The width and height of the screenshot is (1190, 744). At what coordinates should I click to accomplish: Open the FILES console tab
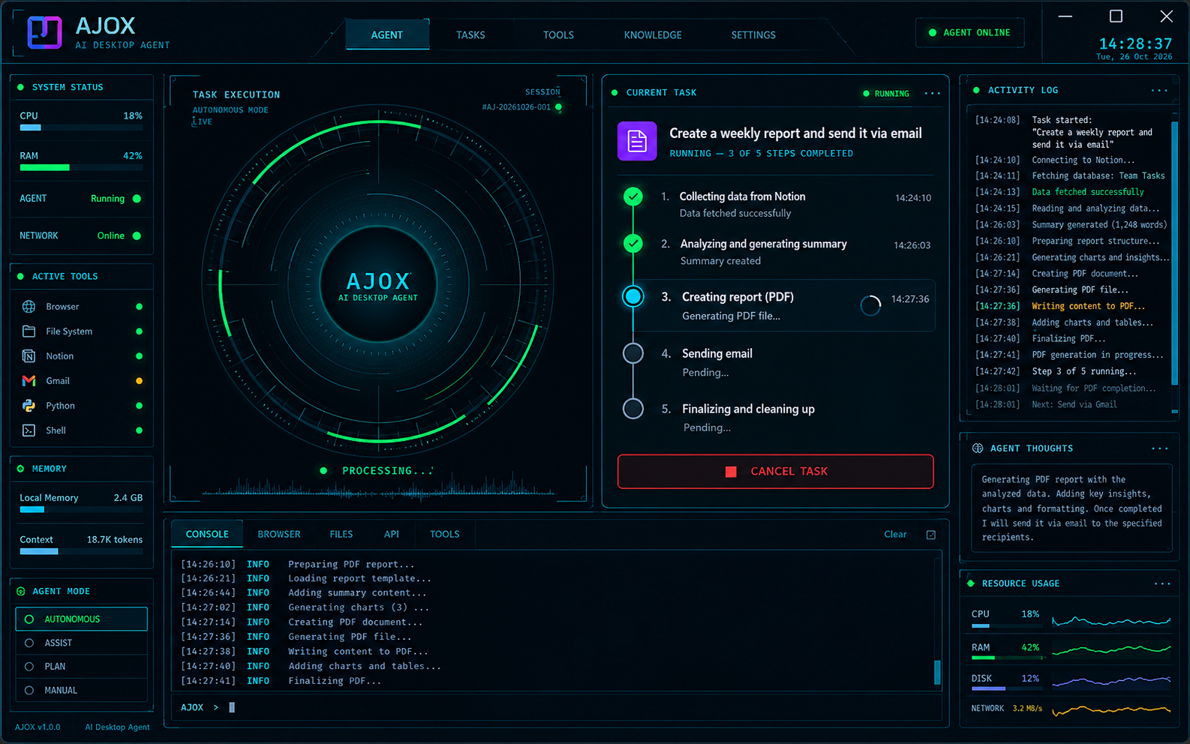coord(341,535)
